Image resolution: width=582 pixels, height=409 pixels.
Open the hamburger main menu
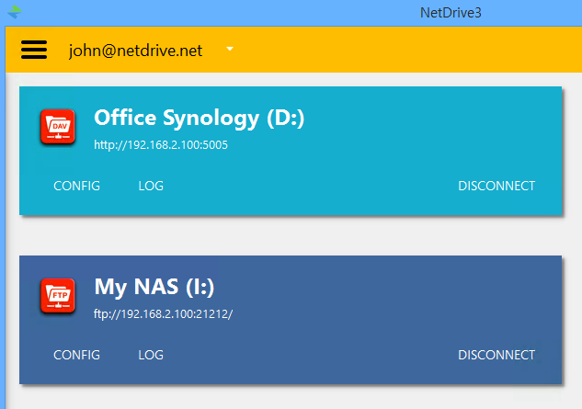34,51
